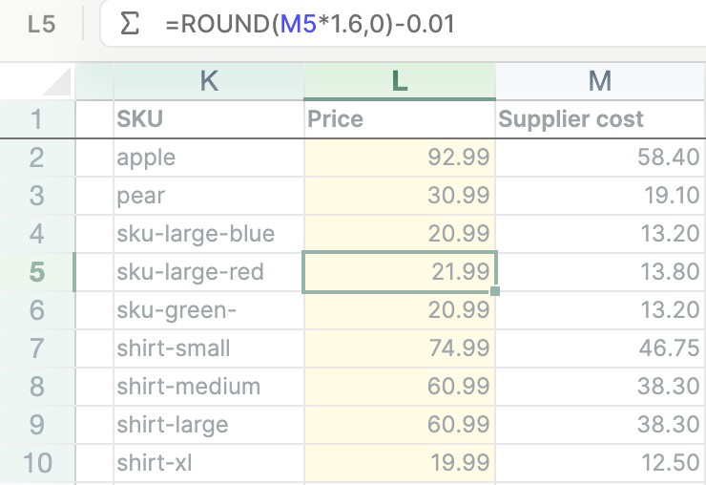Select row 6 header

(x=37, y=310)
